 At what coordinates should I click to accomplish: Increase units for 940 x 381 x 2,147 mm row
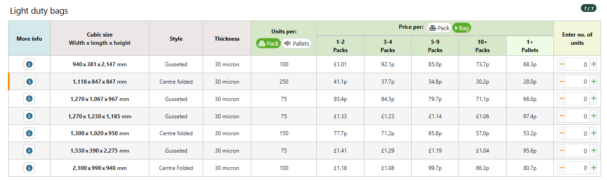coord(594,64)
